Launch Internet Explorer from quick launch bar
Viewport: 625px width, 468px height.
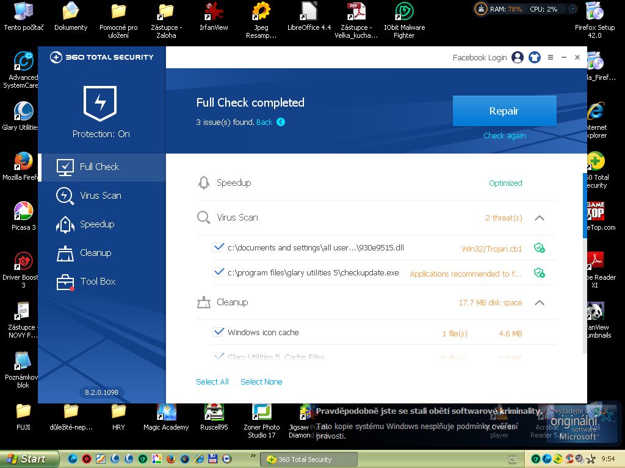tap(199, 459)
